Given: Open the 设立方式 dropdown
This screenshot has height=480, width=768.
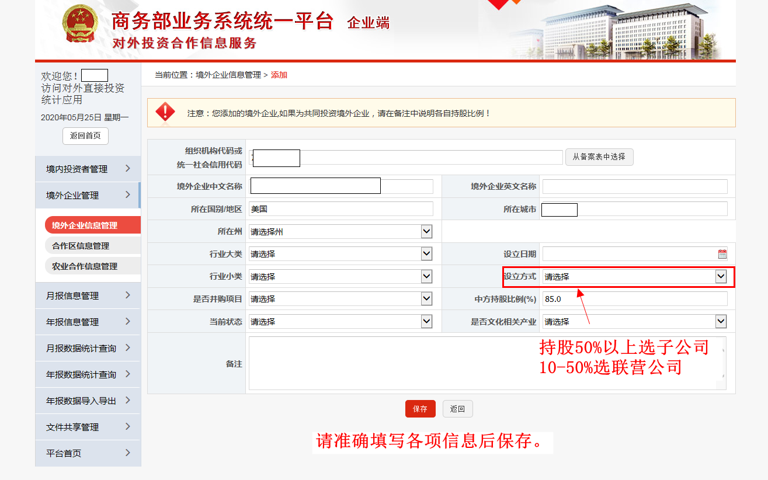Looking at the screenshot, I should [x=634, y=277].
